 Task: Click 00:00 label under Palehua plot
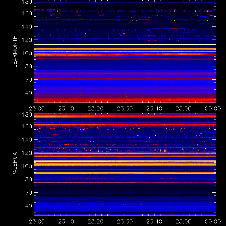[213, 221]
